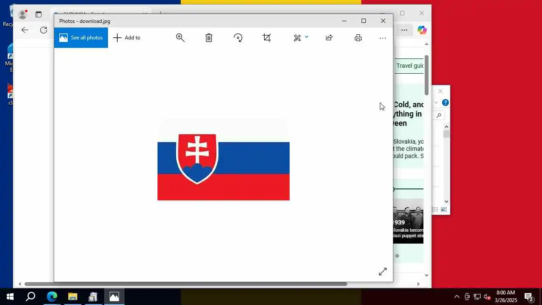Click the Edge vertical scrollbar thumb
Image resolution: width=542 pixels, height=305 pixels.
pyautogui.click(x=427, y=75)
